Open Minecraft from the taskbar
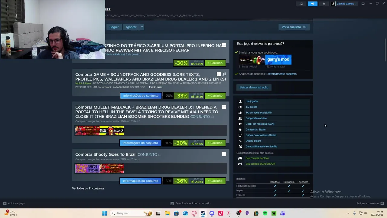 [274, 213]
